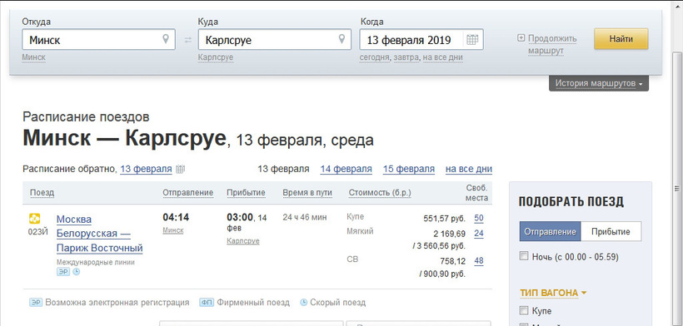Click Минск departure station link in row
Screen dimensions: 683x326
(173, 231)
